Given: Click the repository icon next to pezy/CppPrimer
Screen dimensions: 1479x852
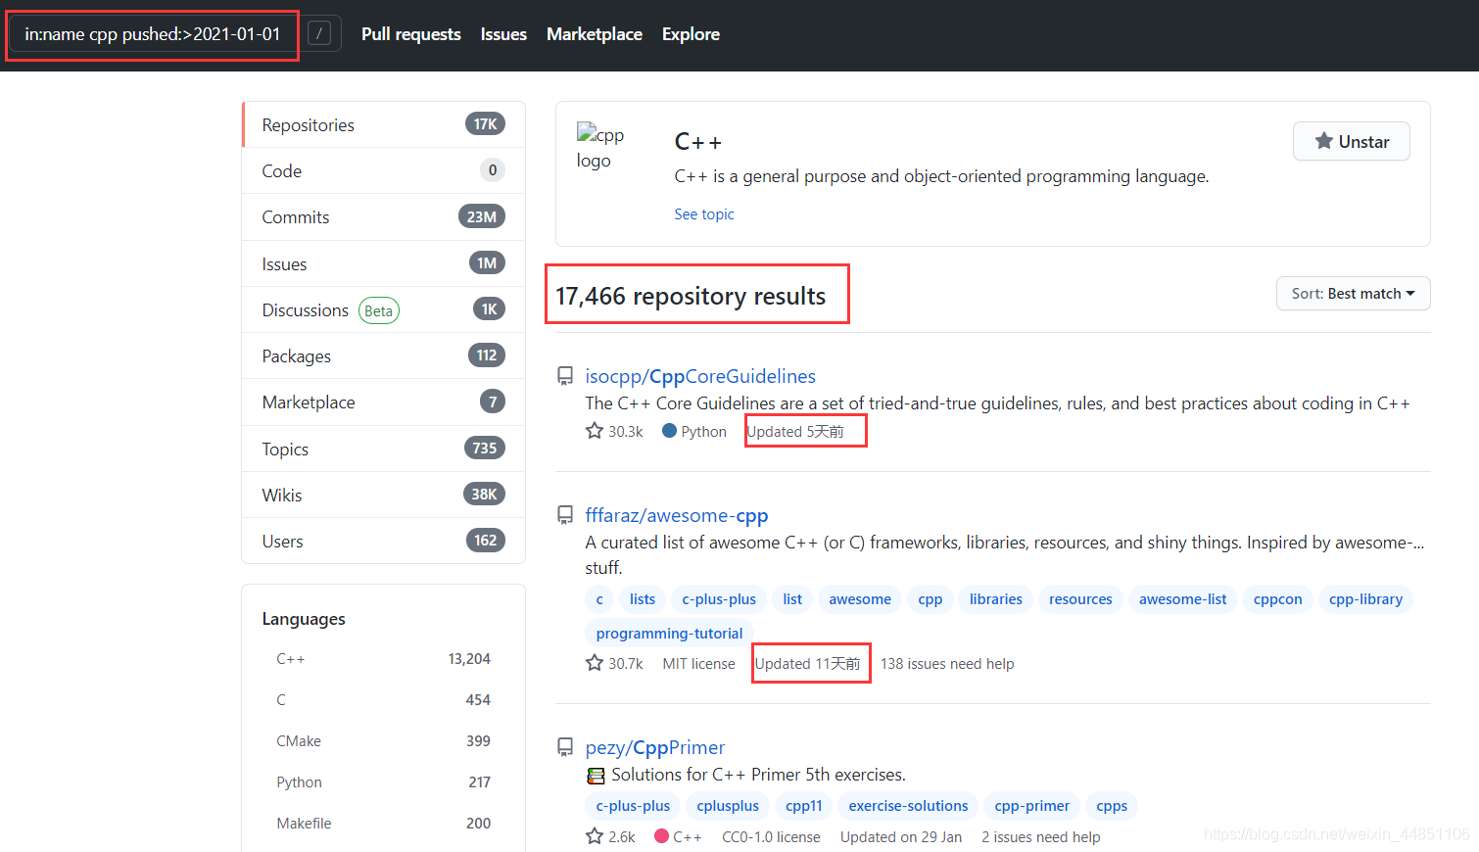Looking at the screenshot, I should (565, 747).
